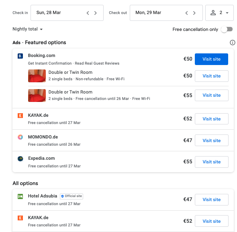Click the €47 price for Hotel Adsubia
Image resolution: width=237 pixels, height=232 pixels.
point(188,199)
